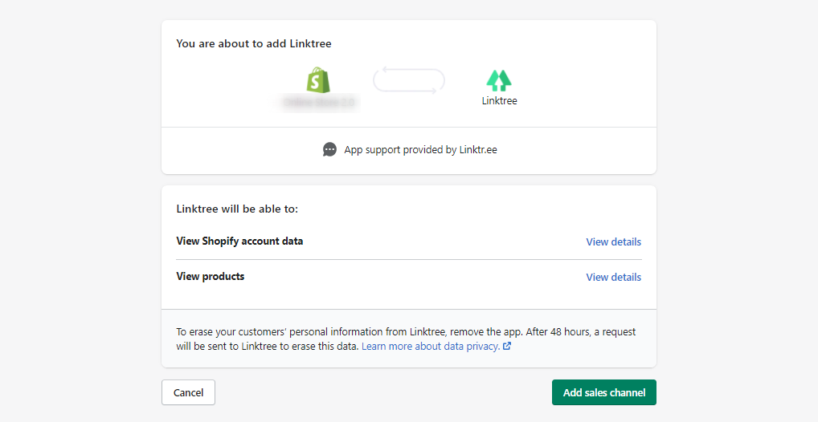Click 'Linktree will be able to:' heading

pos(237,209)
